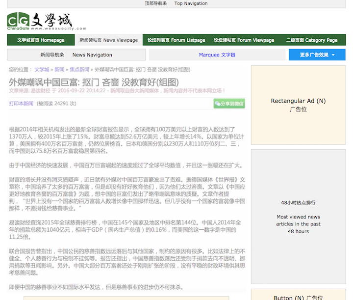
Task: Click the 48小时热点排行 most viewed panel
Action: click(x=298, y=217)
